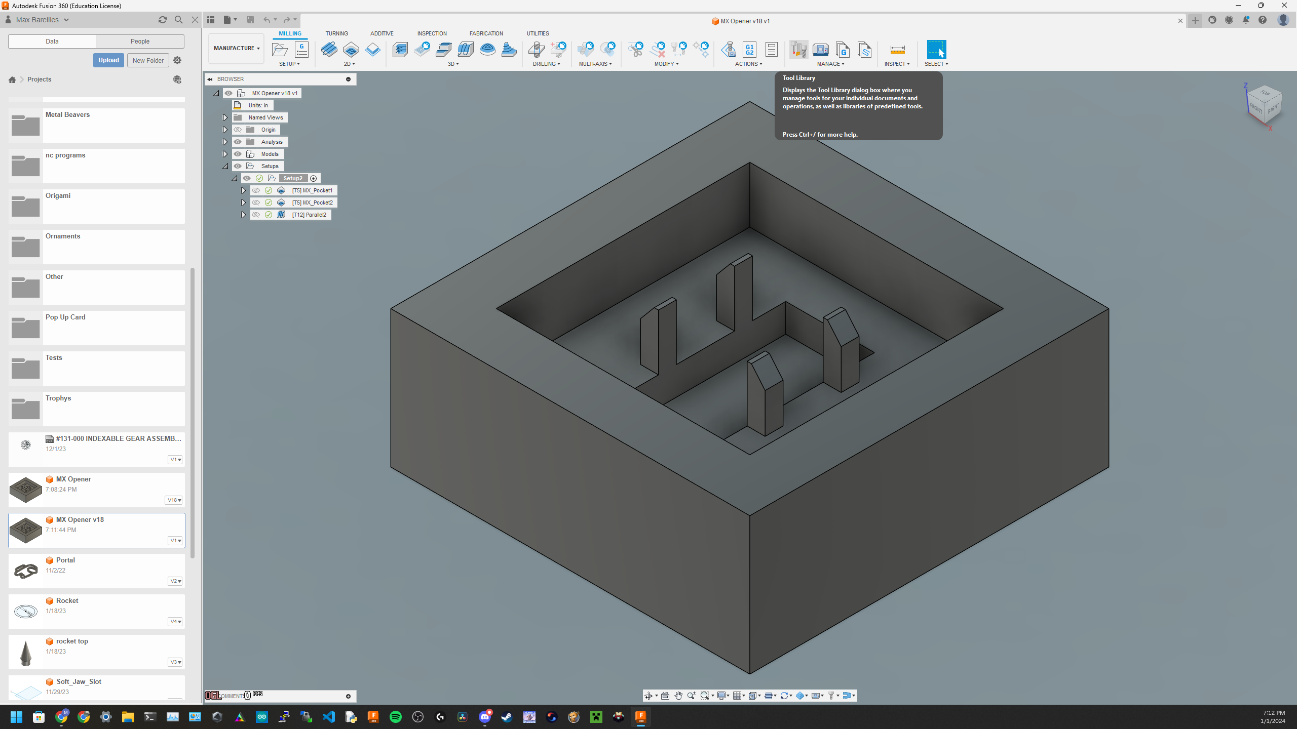Select MX Opener project thumbnail
This screenshot has width=1297, height=729.
coord(25,488)
